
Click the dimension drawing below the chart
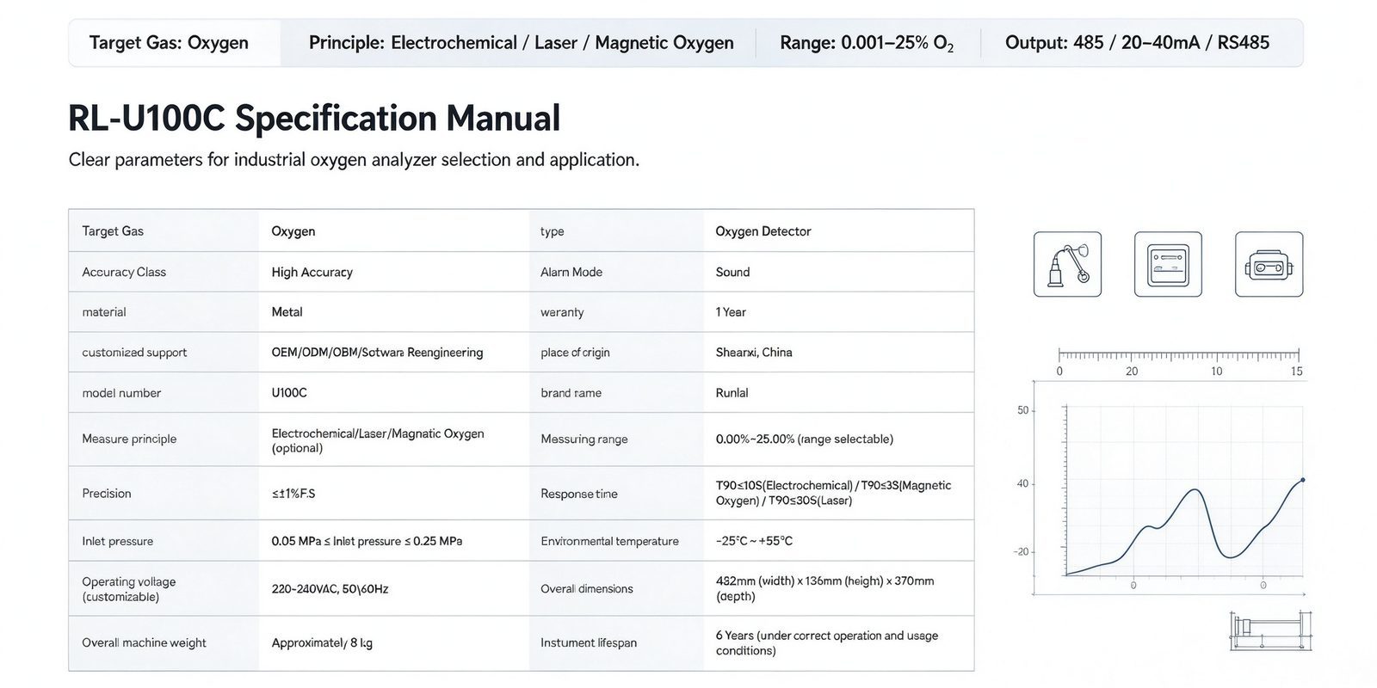click(1272, 630)
